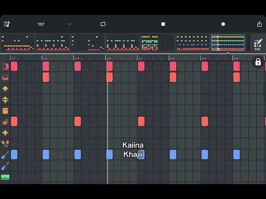The width and height of the screenshot is (266, 199).
Task: Select the second hi-hat cymbal row icon
Action: 5,99
